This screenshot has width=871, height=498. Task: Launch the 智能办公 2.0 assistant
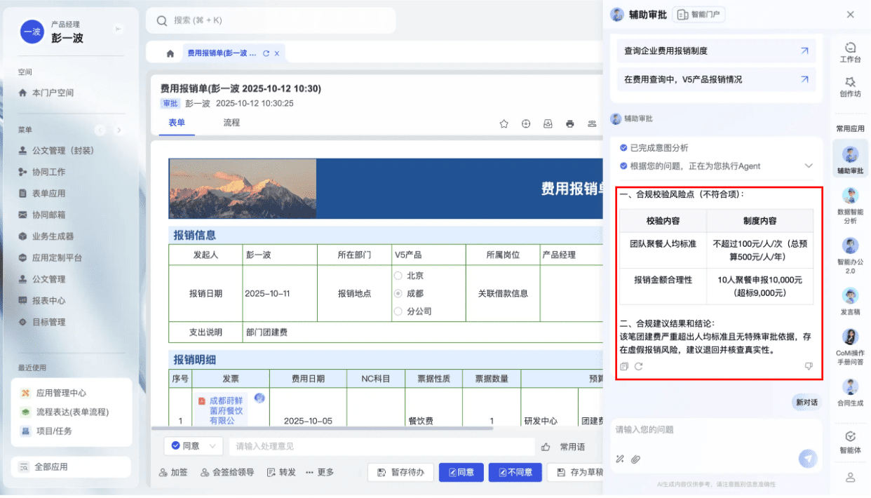point(850,255)
